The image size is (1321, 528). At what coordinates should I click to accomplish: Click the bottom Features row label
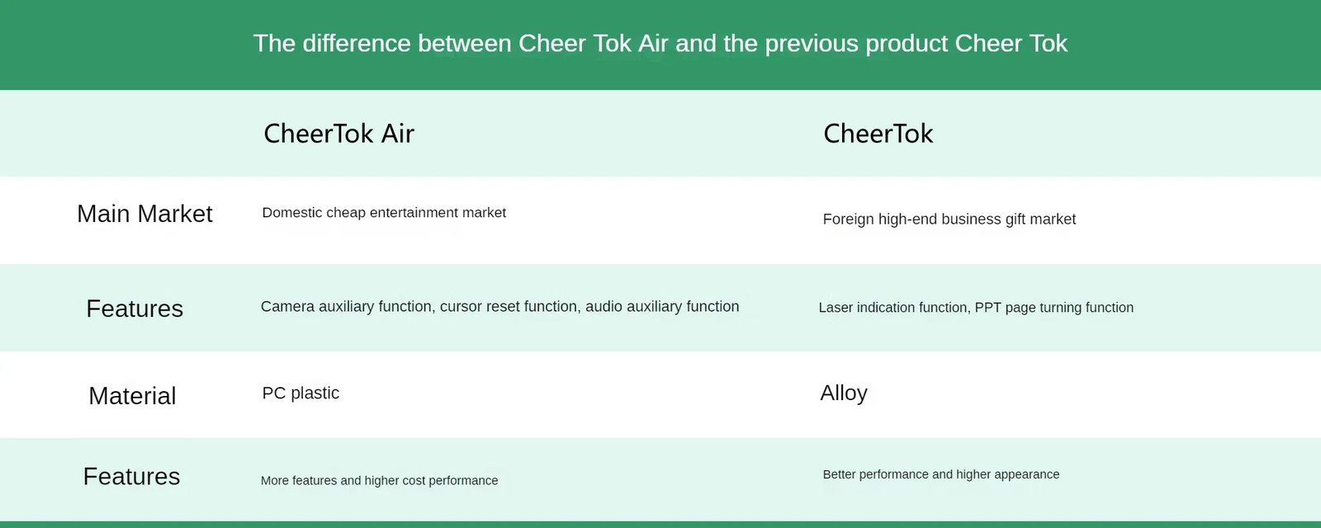[x=131, y=476]
